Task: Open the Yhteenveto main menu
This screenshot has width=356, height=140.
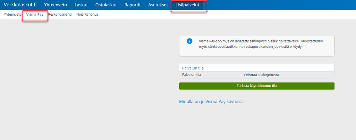Action: pyautogui.click(x=55, y=5)
